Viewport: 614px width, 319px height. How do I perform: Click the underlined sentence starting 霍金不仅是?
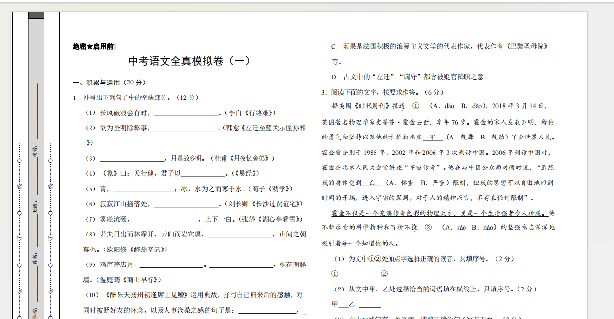tap(437, 213)
